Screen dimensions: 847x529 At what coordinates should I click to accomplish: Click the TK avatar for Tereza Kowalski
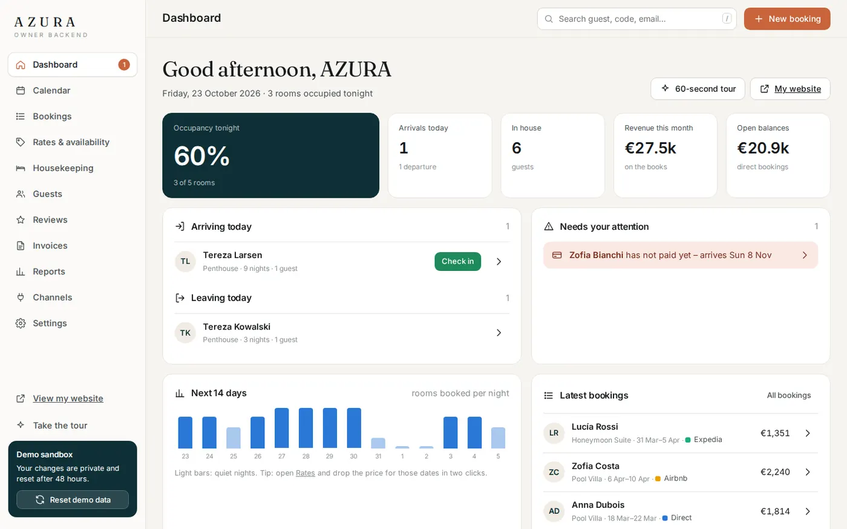coord(185,333)
